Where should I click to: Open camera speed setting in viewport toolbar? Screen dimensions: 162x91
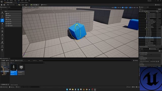[x=134, y=8]
